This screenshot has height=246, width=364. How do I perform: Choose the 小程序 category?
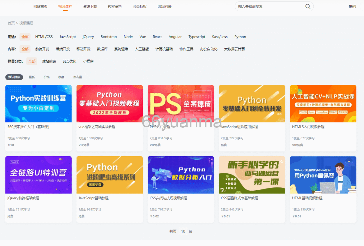click(x=88, y=61)
